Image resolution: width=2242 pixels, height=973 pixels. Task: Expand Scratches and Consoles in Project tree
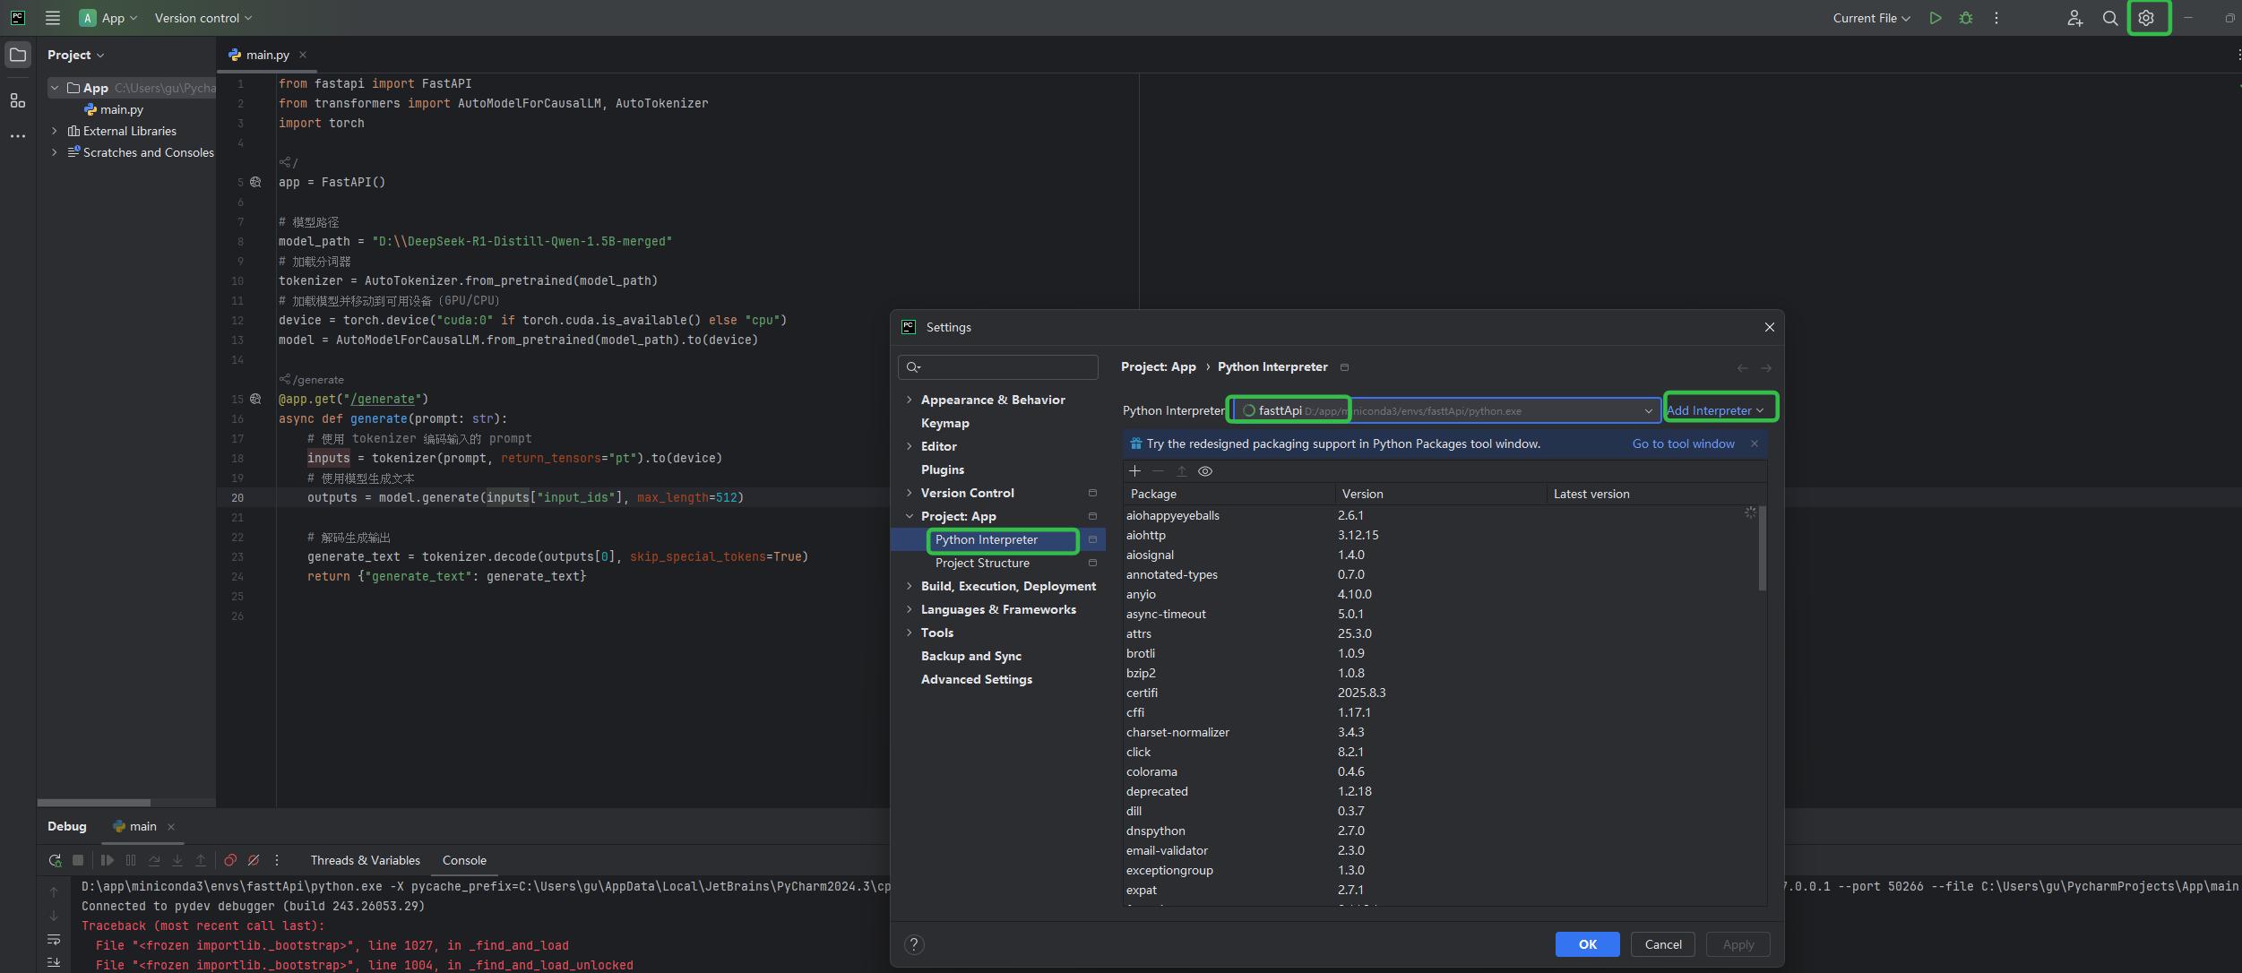tap(55, 152)
